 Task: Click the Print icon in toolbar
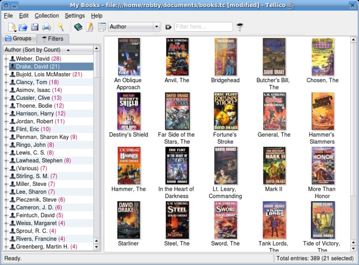(46, 27)
